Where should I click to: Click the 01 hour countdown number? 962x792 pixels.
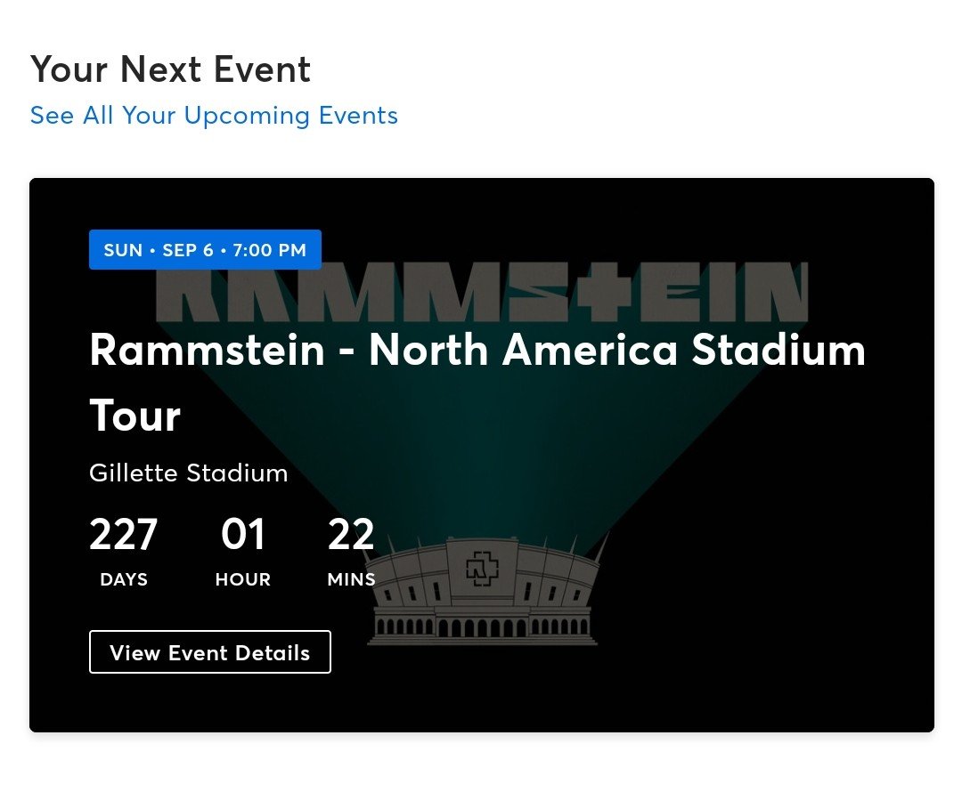click(x=243, y=534)
